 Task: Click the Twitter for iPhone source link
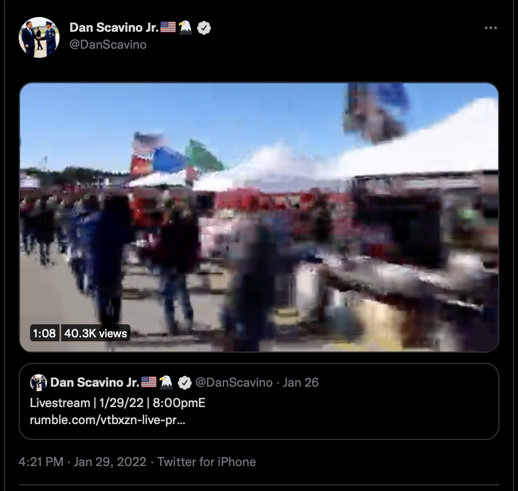pyautogui.click(x=206, y=462)
